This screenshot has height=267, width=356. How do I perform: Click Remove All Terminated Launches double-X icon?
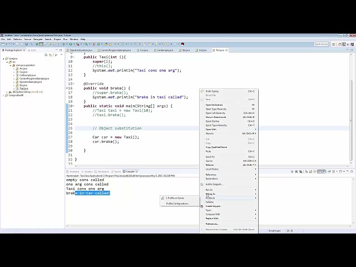point(300,171)
